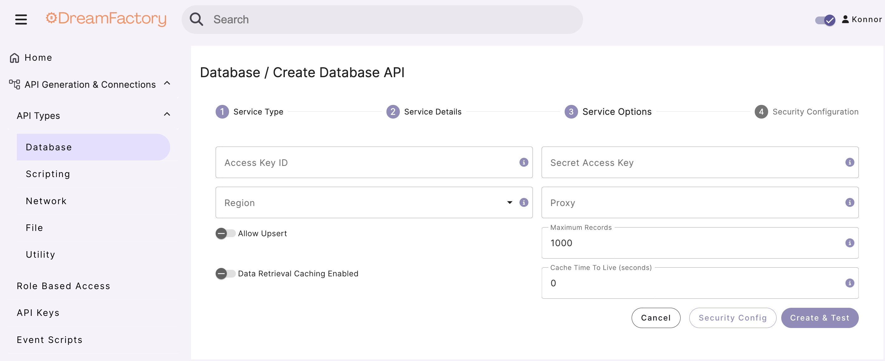Image resolution: width=885 pixels, height=361 pixels.
Task: Click the DreamFactory logo
Action: point(106,19)
